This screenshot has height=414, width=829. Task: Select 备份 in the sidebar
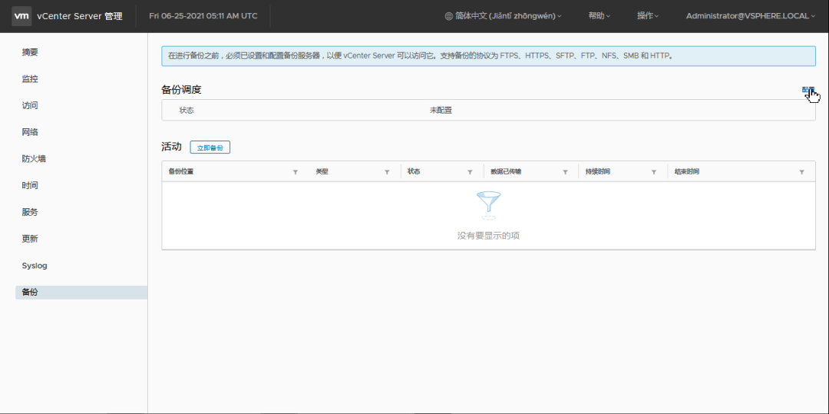pos(81,293)
